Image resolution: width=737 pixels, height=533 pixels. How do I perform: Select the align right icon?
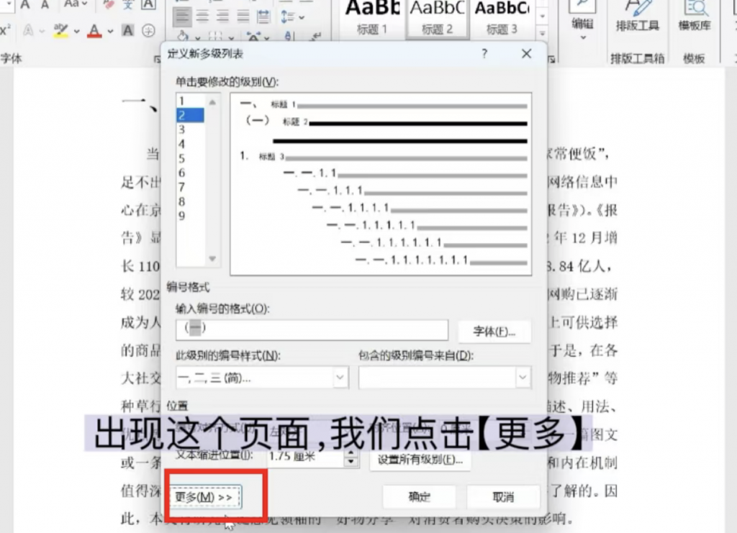[223, 17]
